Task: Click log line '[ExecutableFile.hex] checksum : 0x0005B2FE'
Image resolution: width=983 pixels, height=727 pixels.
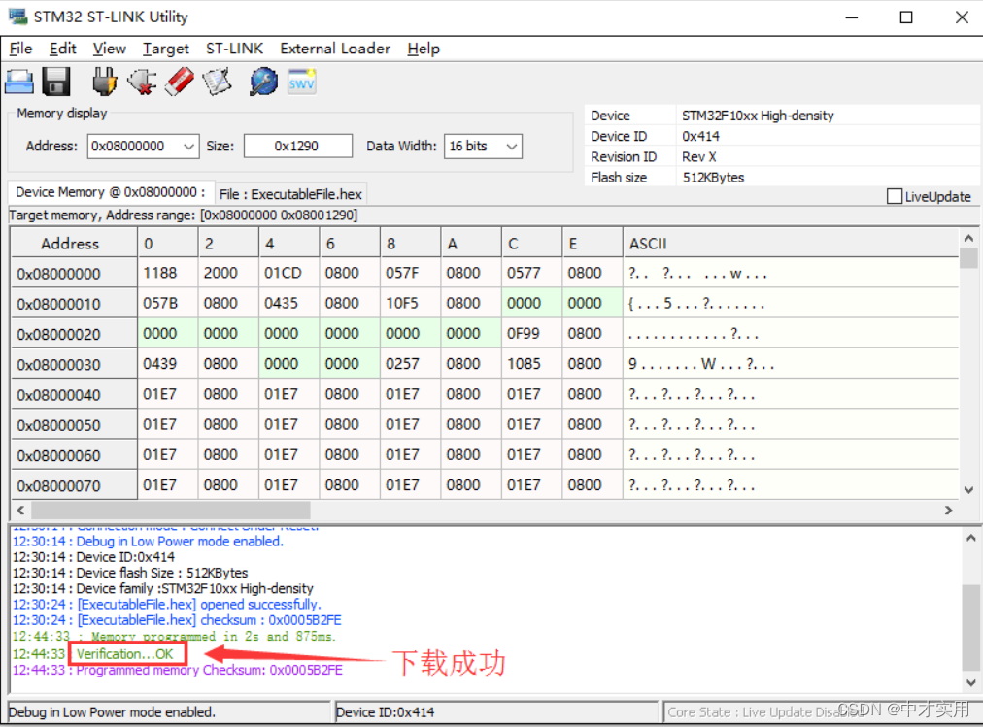Action: (x=210, y=620)
